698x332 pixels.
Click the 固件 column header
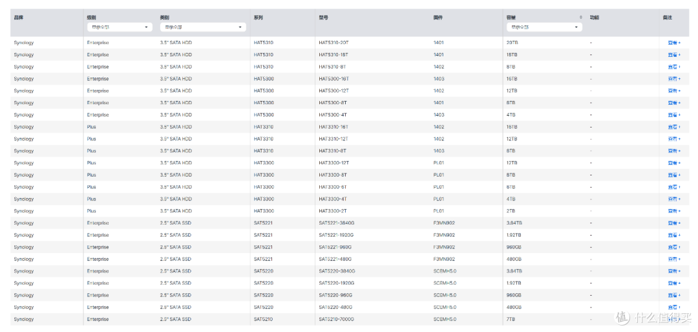[438, 17]
